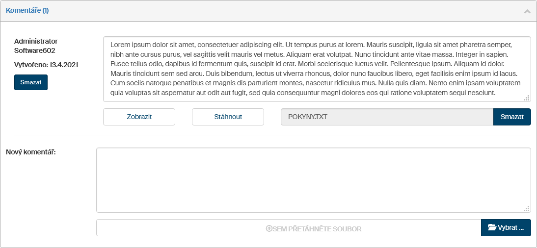Download the attachment with the Stáhnout button
The height and width of the screenshot is (248, 537).
(x=228, y=117)
